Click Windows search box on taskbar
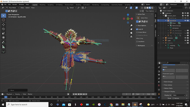This screenshot has height=107, width=190. (x=27, y=105)
